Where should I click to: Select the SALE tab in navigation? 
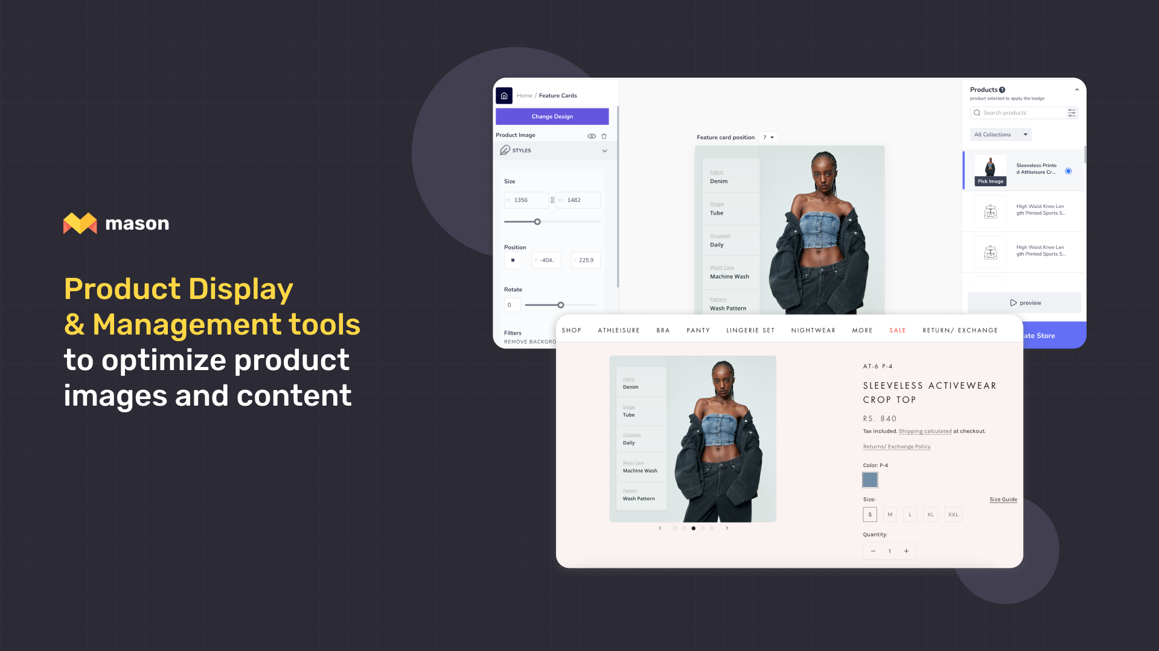pyautogui.click(x=897, y=330)
